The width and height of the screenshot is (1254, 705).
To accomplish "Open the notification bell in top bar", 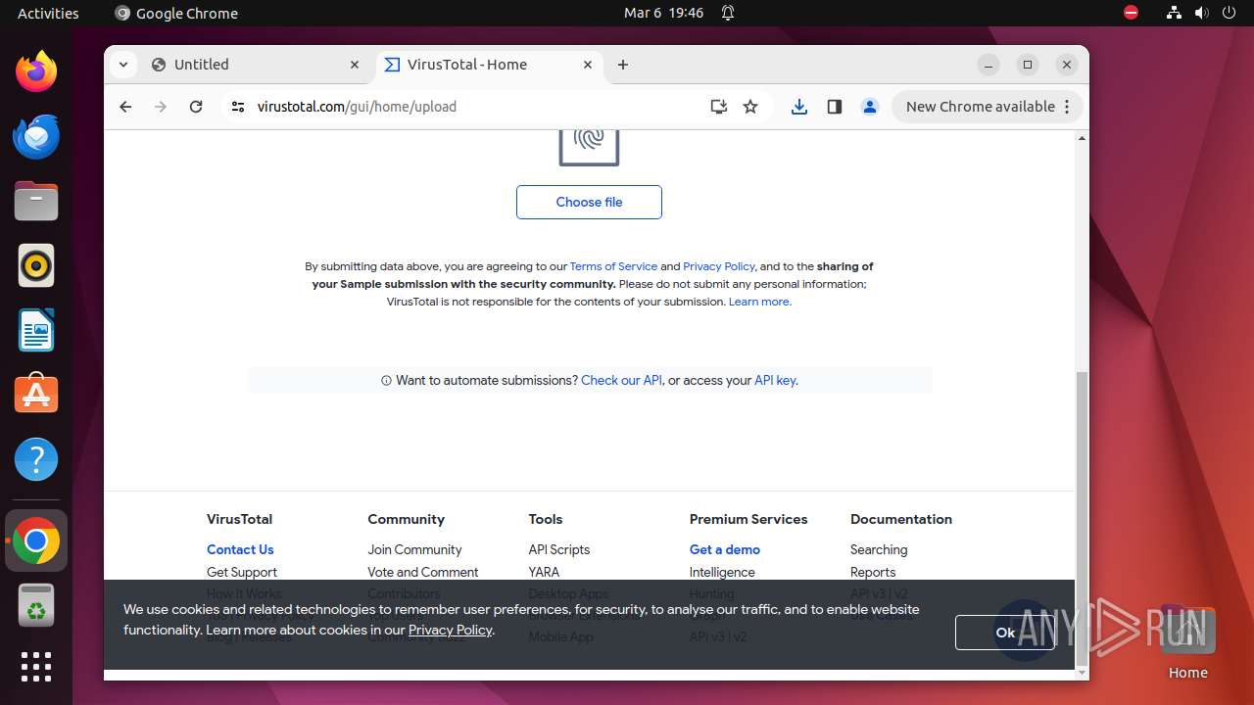I will point(728,13).
